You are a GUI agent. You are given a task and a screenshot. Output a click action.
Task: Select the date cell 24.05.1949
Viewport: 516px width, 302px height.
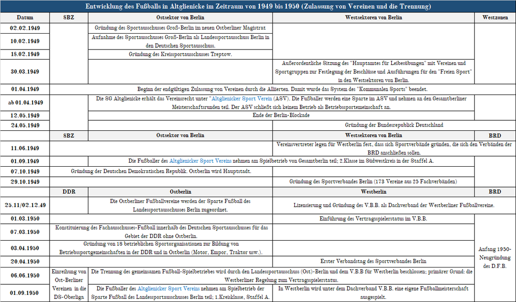coord(25,125)
